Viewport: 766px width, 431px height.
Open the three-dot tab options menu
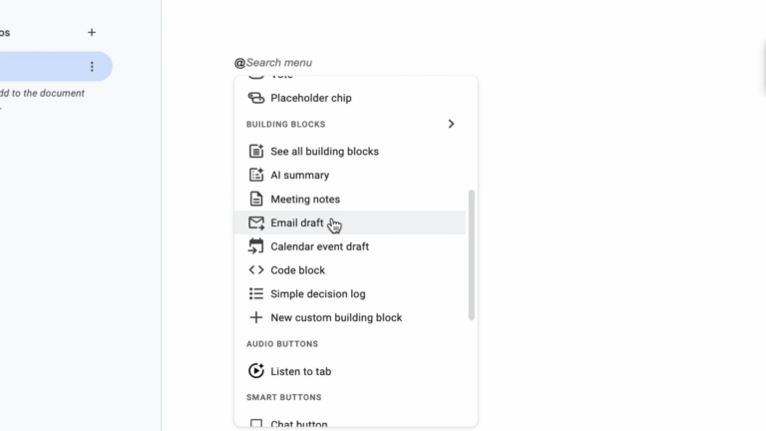coord(92,67)
